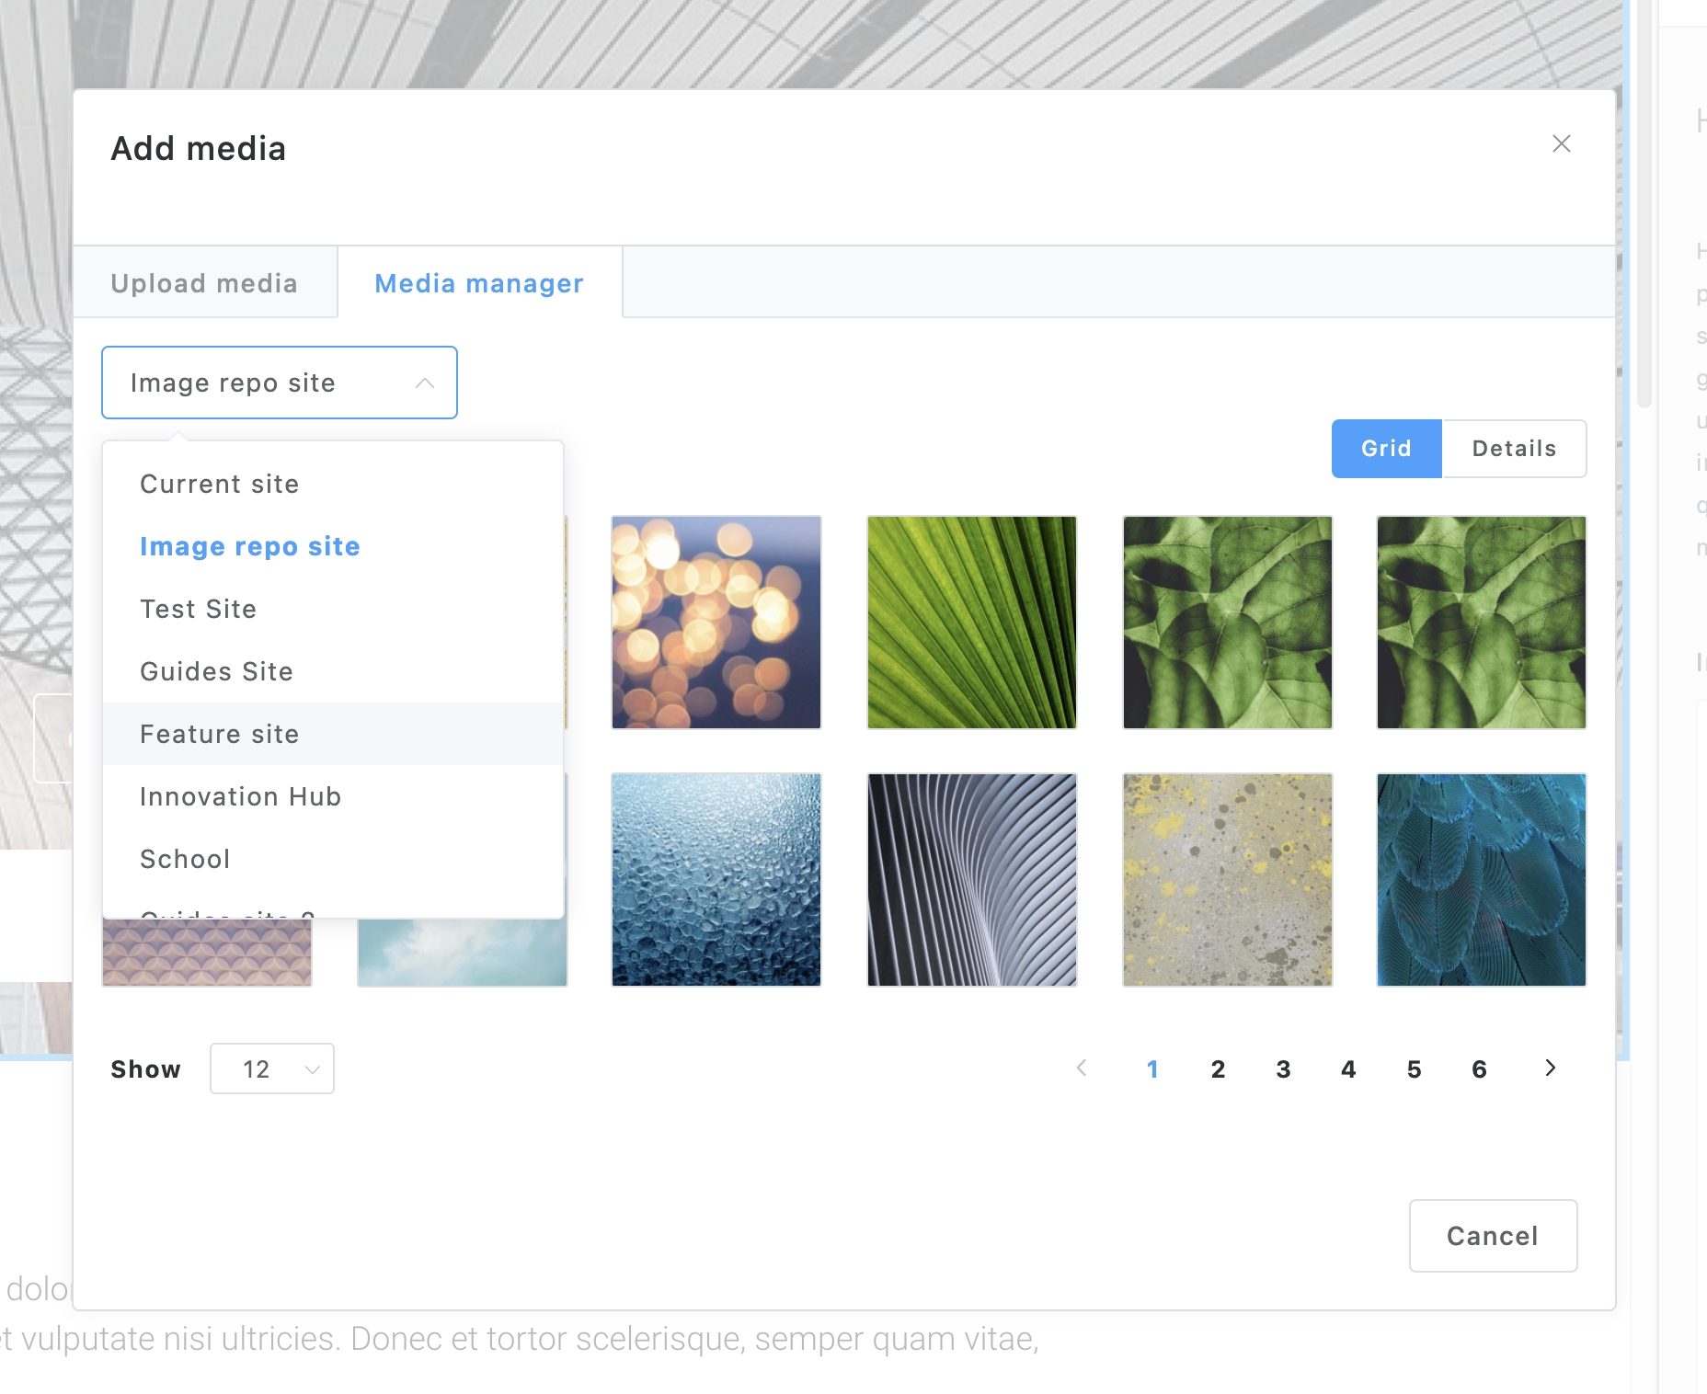
Task: Select Guides Site option
Action: click(217, 671)
